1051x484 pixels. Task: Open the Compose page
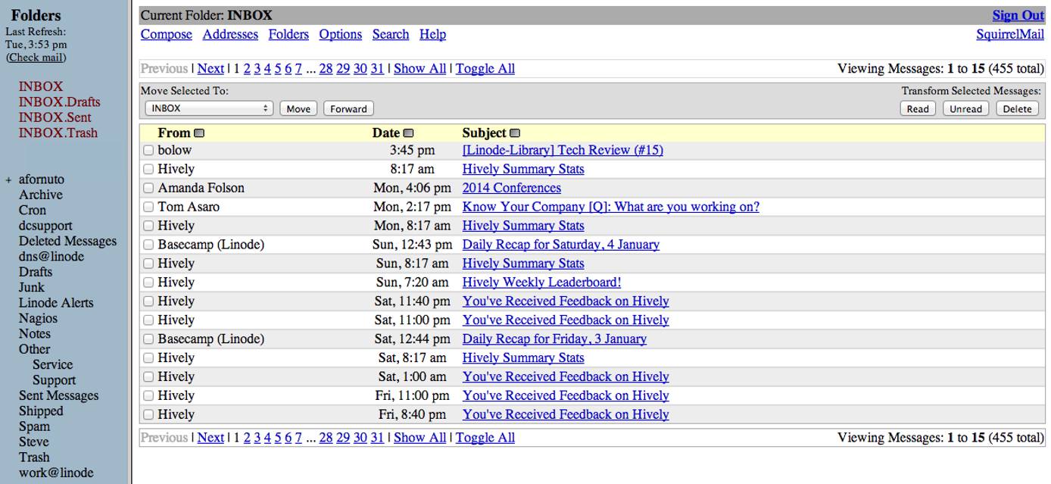click(166, 34)
